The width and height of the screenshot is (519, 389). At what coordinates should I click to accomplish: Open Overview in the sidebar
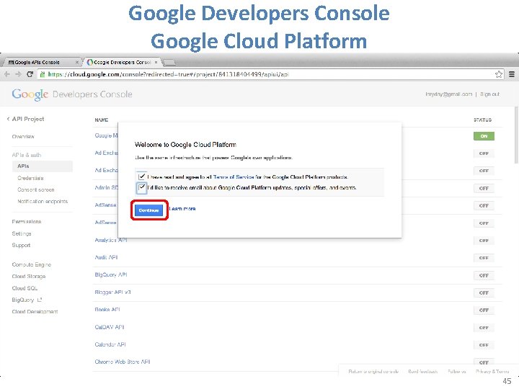click(x=23, y=137)
